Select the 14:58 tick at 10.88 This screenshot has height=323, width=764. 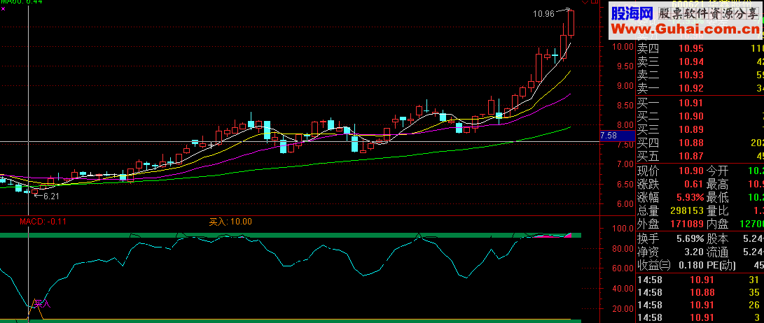pos(700,292)
